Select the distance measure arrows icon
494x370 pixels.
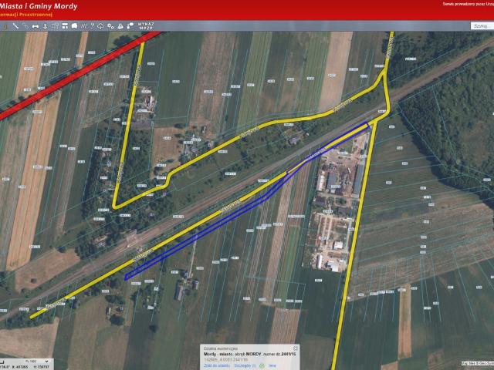coord(36,26)
